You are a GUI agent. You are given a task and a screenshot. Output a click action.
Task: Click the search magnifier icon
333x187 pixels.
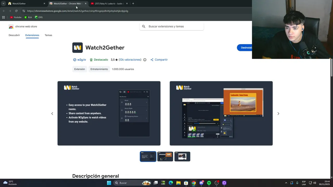tap(144, 26)
